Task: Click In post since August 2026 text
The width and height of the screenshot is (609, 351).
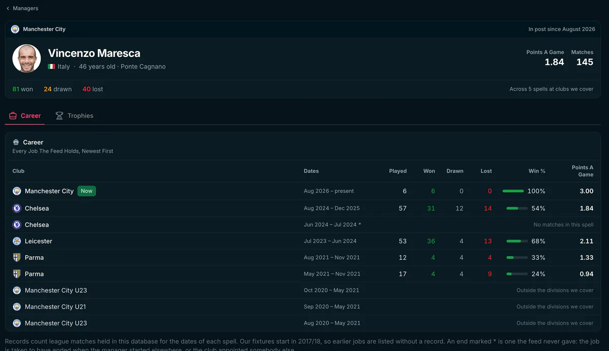Action: [x=562, y=29]
